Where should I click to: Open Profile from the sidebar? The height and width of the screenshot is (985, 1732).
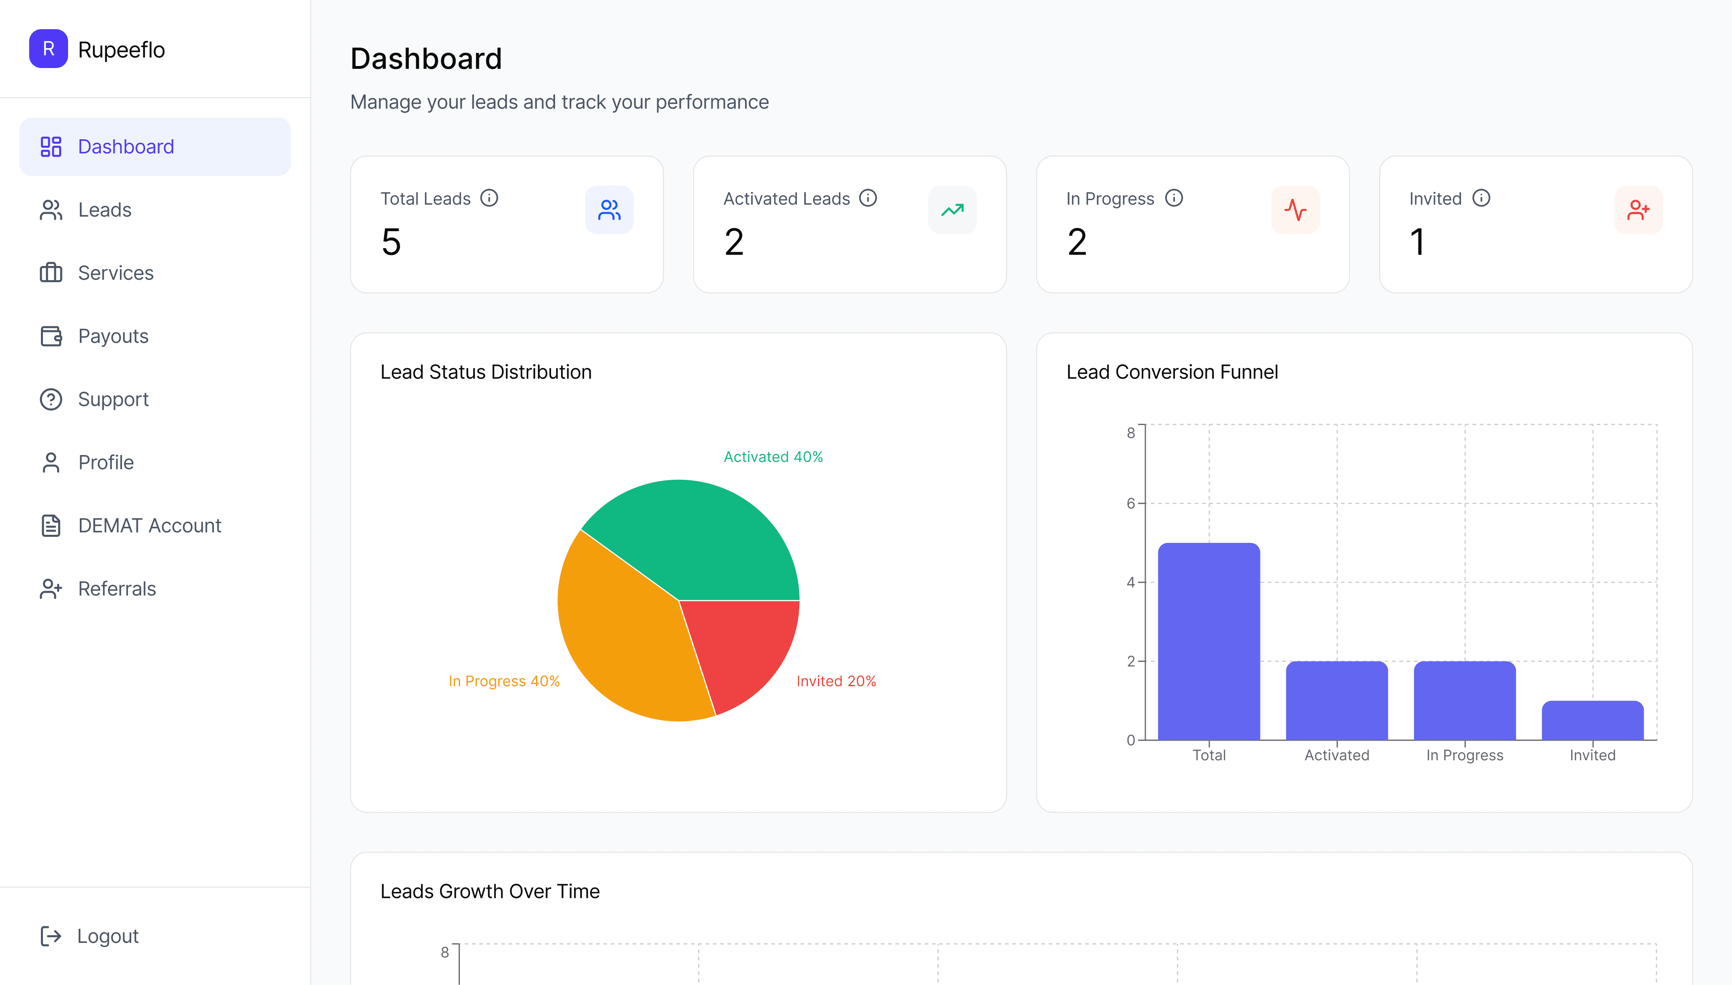(x=106, y=462)
